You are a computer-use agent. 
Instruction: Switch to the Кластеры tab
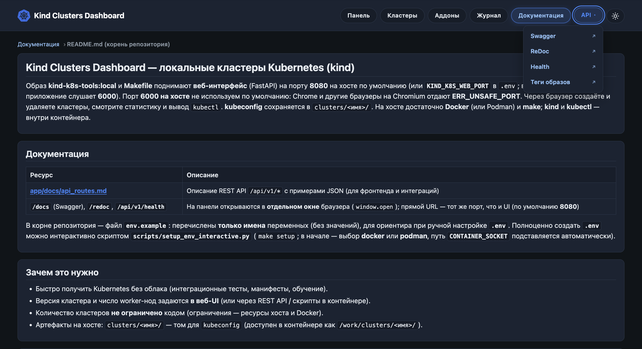[x=402, y=16]
